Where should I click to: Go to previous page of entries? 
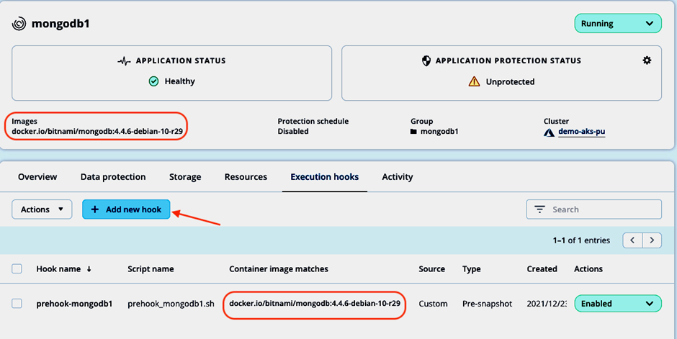click(x=632, y=240)
